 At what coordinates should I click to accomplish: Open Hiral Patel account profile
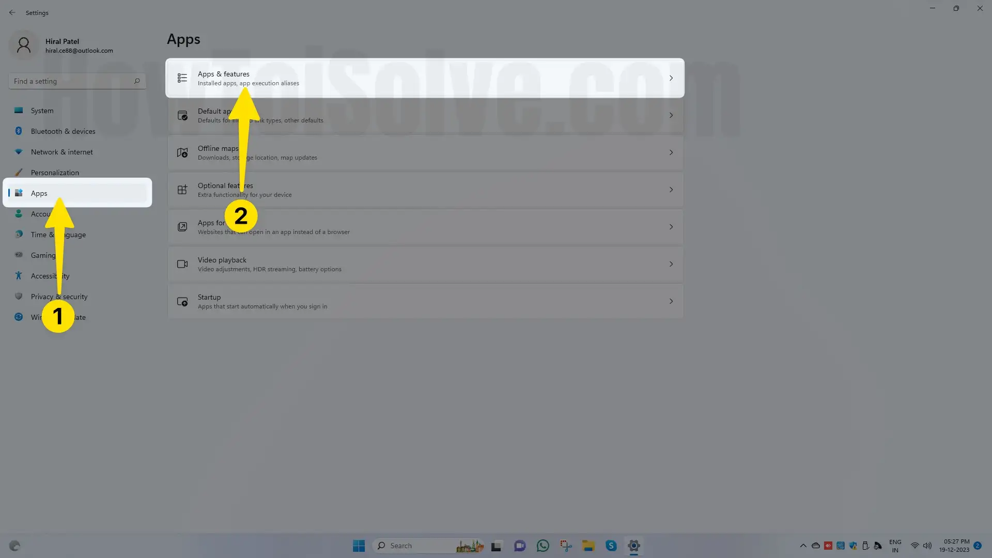(62, 45)
